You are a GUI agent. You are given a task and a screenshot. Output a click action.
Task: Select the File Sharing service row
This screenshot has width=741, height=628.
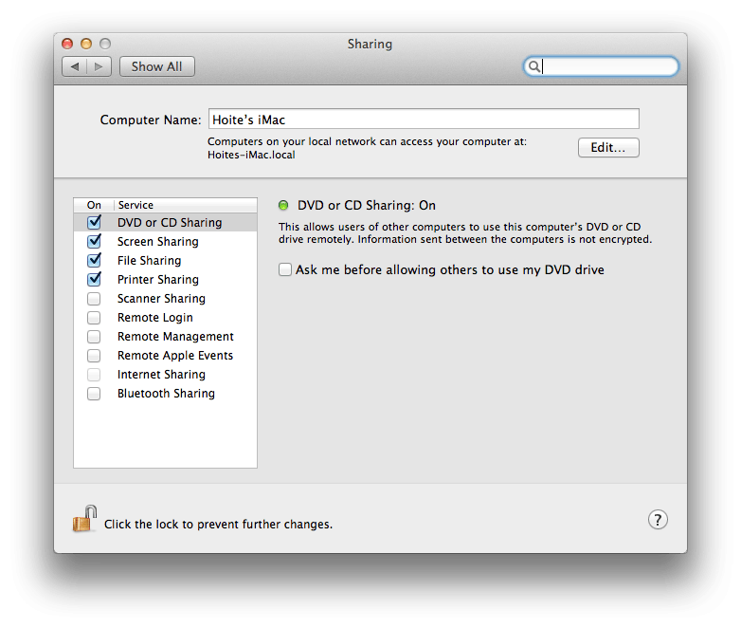pyautogui.click(x=166, y=260)
